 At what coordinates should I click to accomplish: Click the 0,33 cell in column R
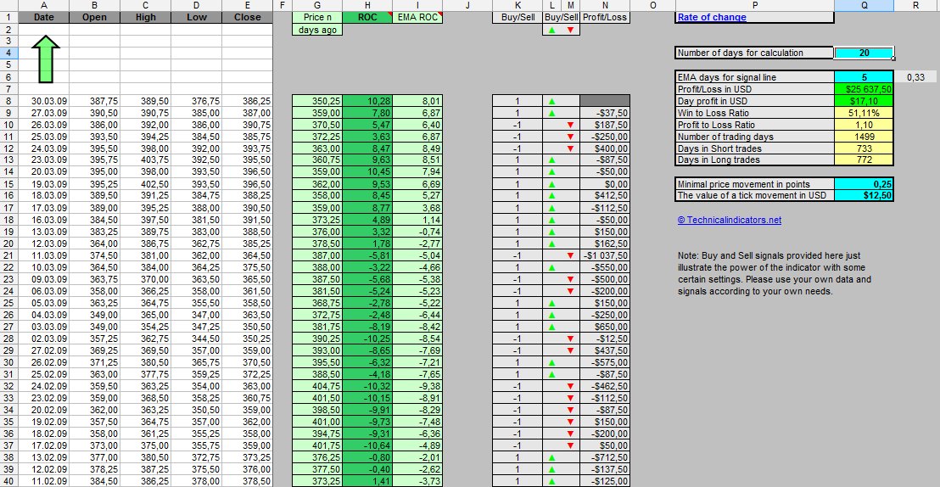[916, 76]
